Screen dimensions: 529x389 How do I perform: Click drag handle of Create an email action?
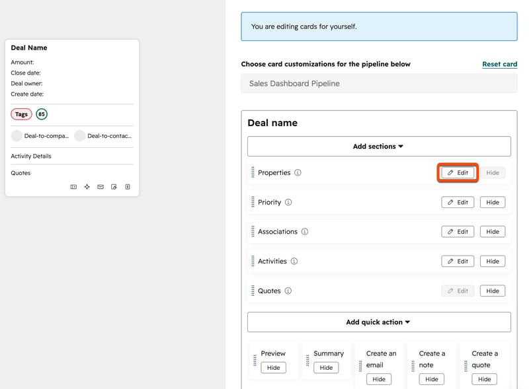pos(360,366)
